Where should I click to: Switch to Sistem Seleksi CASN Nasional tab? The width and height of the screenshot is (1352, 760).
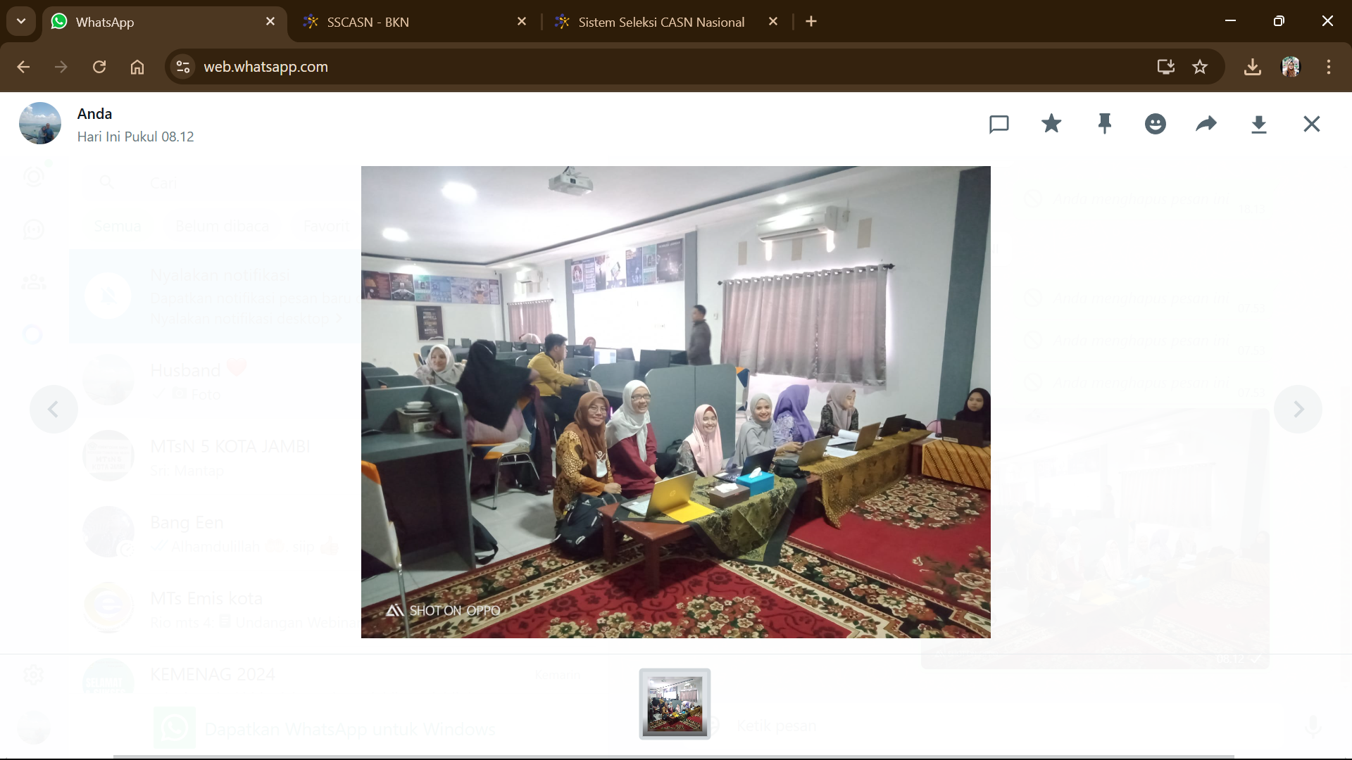[661, 22]
